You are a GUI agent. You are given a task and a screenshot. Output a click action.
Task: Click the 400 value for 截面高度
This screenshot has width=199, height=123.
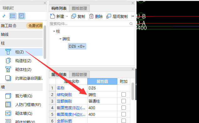coord(102,114)
